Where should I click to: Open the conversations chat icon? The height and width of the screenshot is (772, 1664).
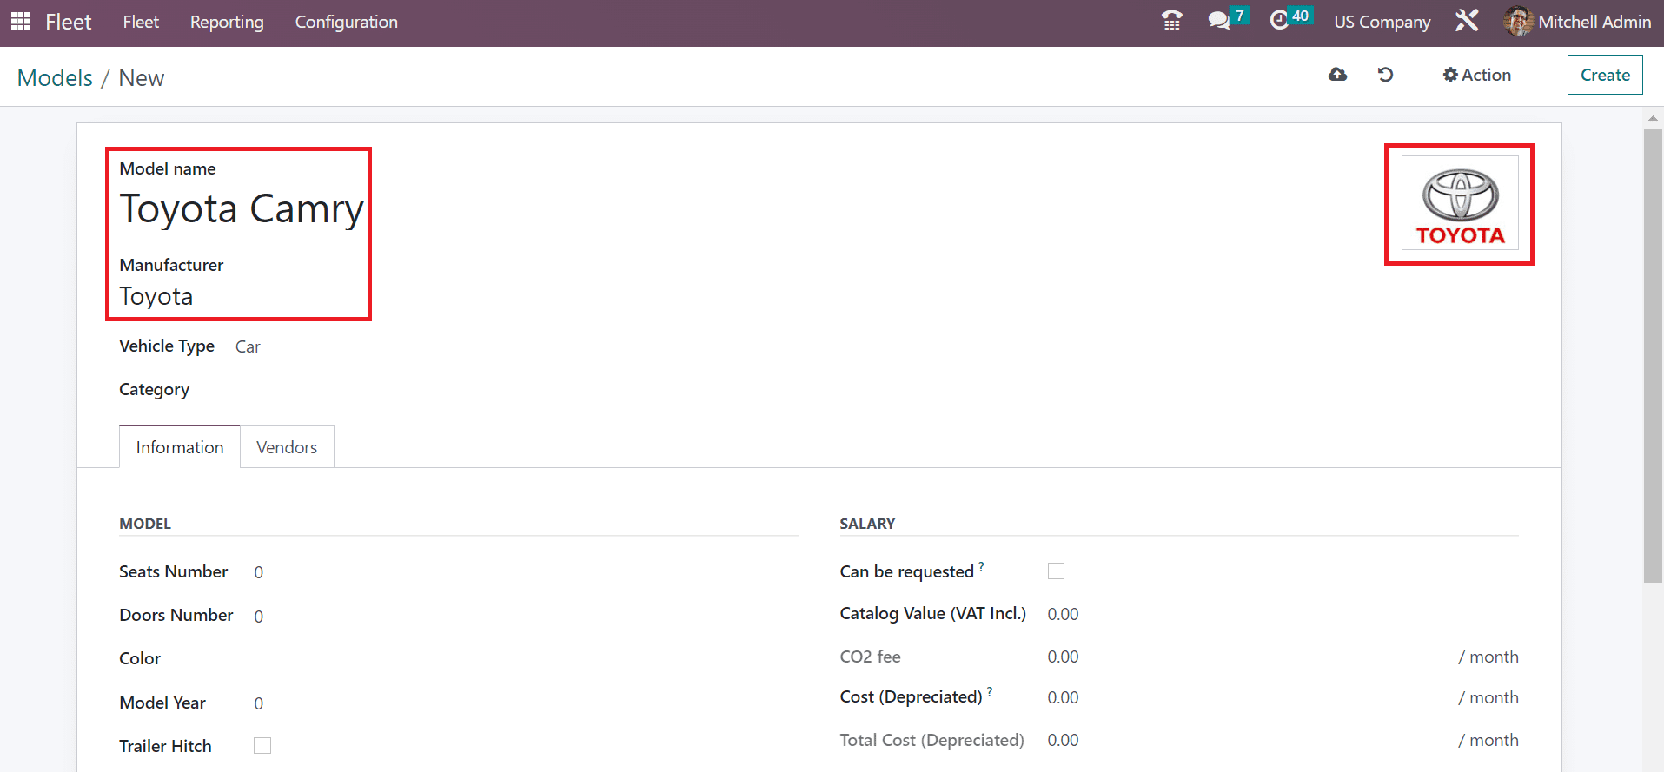coord(1219,21)
